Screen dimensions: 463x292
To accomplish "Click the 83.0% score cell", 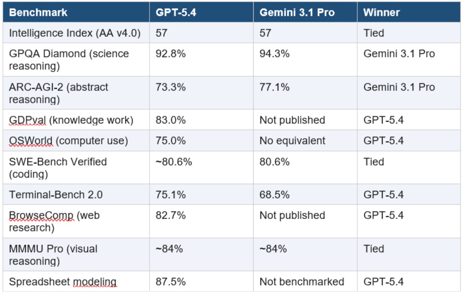I will pyautogui.click(x=171, y=120).
